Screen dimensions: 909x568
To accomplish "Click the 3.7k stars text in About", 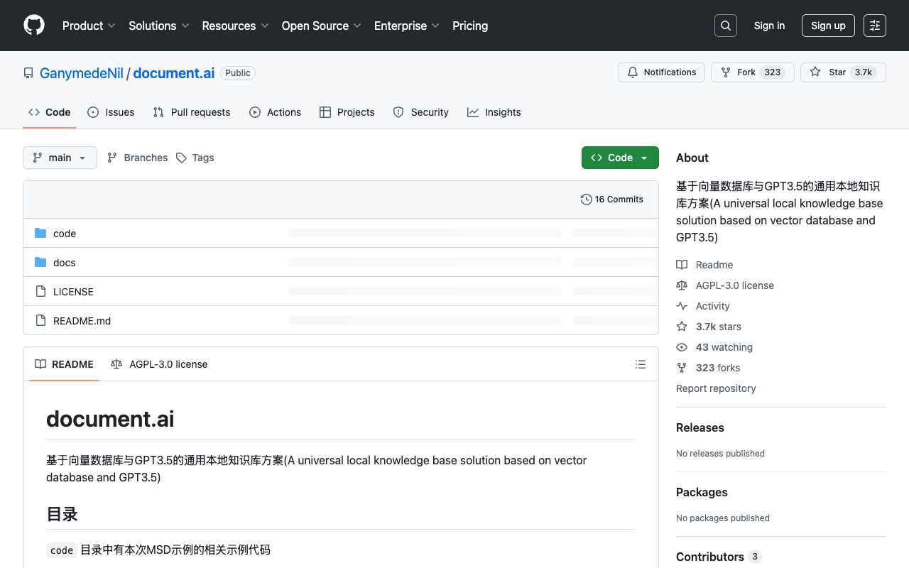I will point(719,327).
